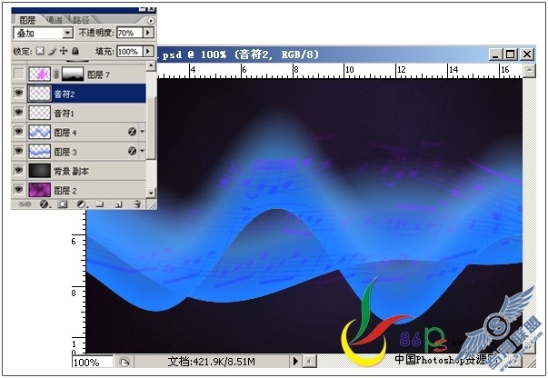Click the layer effects icon on 图层 4
The width and height of the screenshot is (548, 378).
tap(132, 132)
